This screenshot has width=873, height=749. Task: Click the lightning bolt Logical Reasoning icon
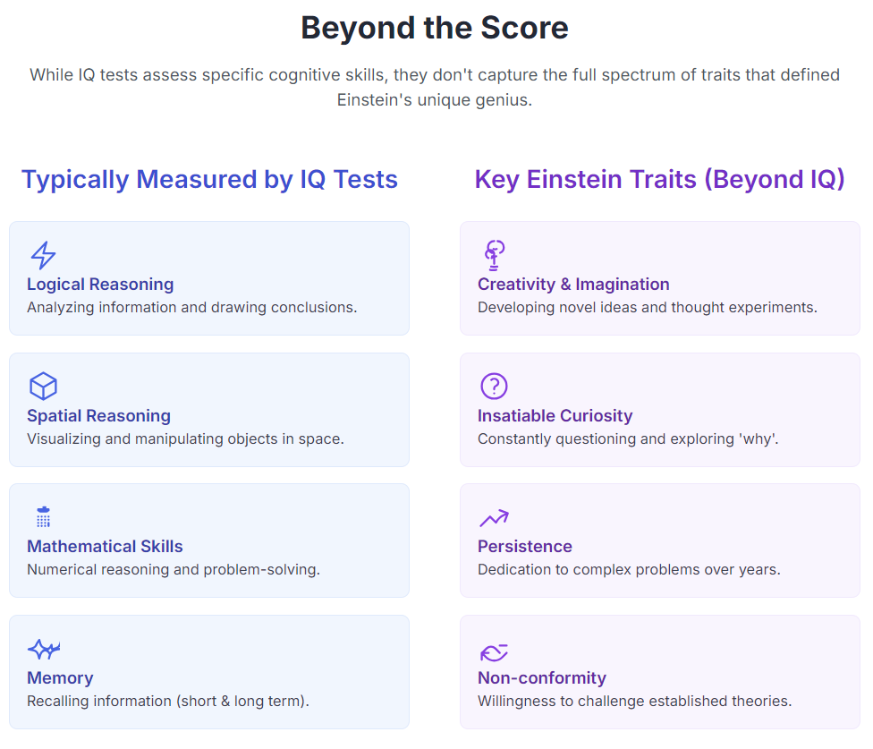pos(43,255)
